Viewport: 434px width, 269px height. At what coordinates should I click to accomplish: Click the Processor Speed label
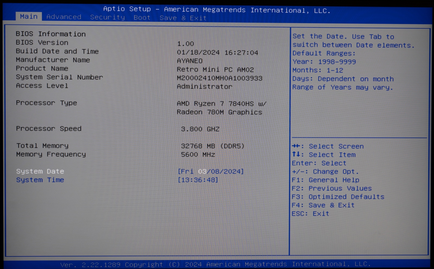pos(49,129)
